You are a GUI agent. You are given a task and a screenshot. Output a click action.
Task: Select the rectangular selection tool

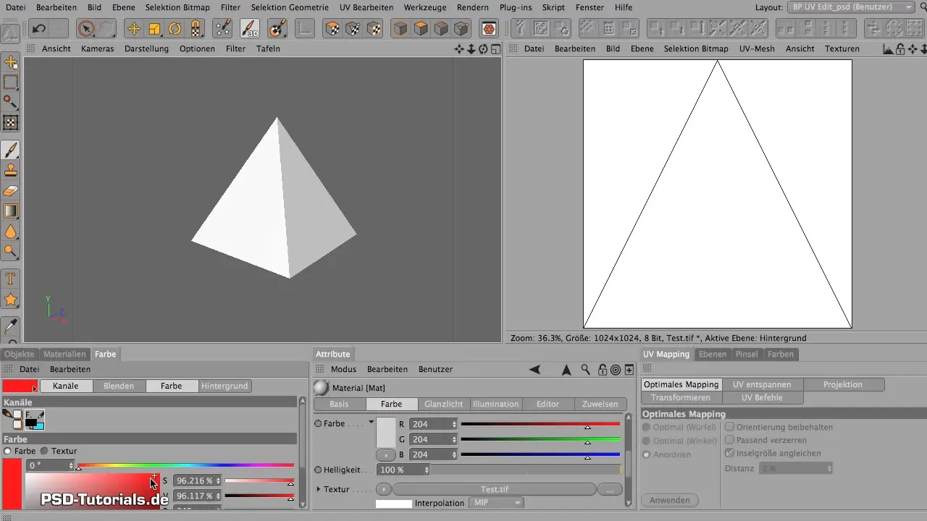(11, 82)
